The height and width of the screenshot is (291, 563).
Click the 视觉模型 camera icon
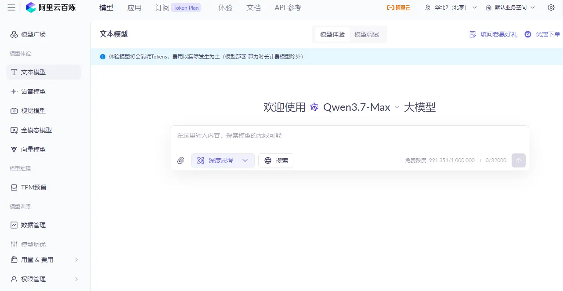[x=14, y=111]
